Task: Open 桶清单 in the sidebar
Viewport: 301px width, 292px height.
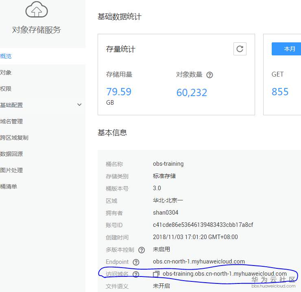Action: point(9,187)
